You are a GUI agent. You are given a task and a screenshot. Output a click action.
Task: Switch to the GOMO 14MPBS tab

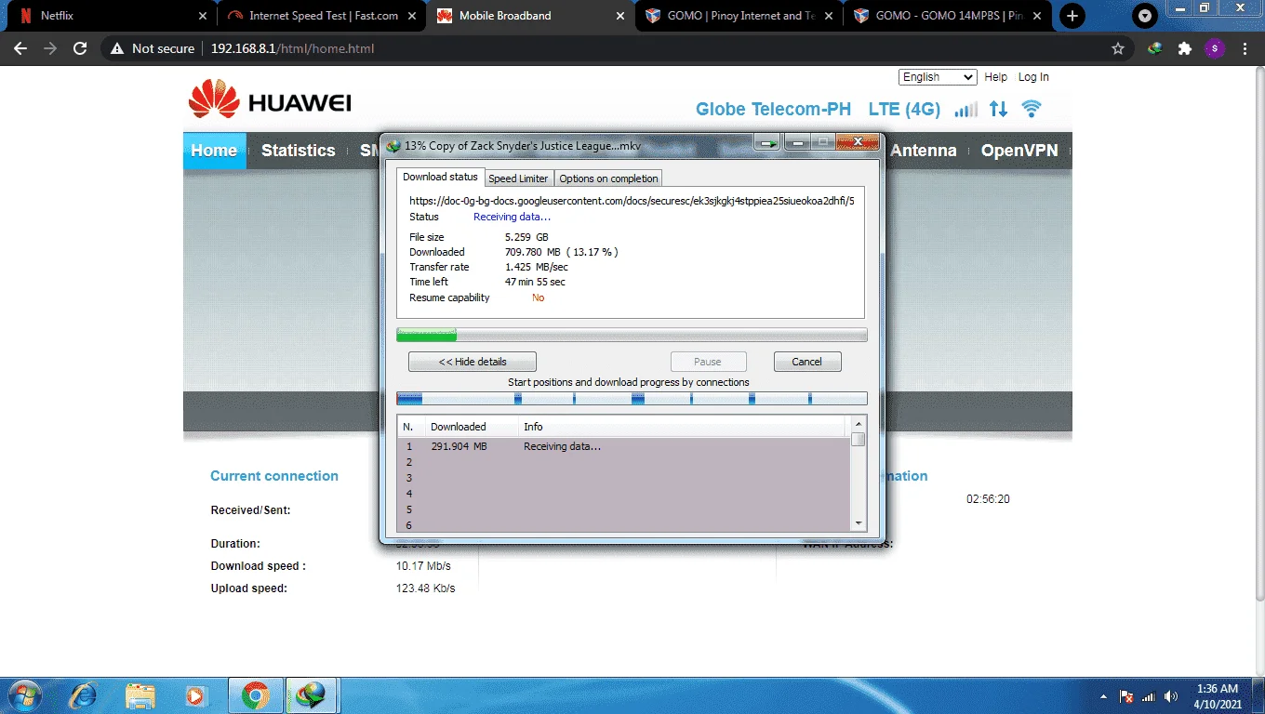(948, 16)
